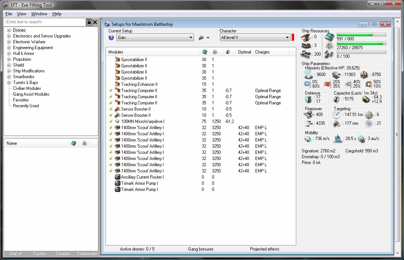
Task: Toggle first 1400mm 'Scout' Artillery I checkmark
Action: click(111, 127)
